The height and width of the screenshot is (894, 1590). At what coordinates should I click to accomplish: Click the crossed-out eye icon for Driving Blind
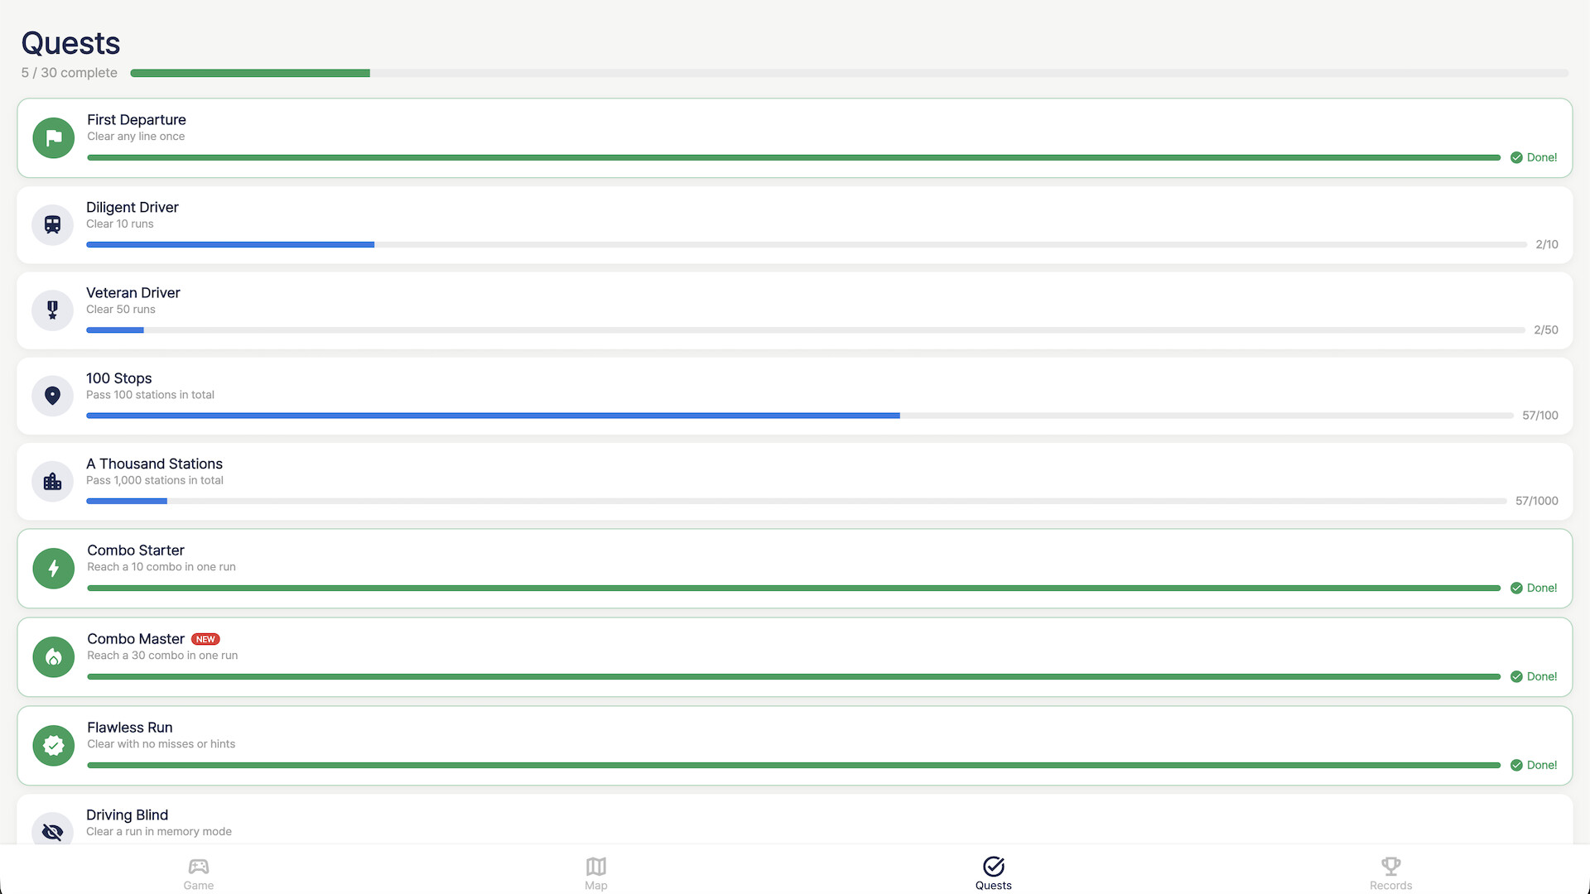[53, 831]
